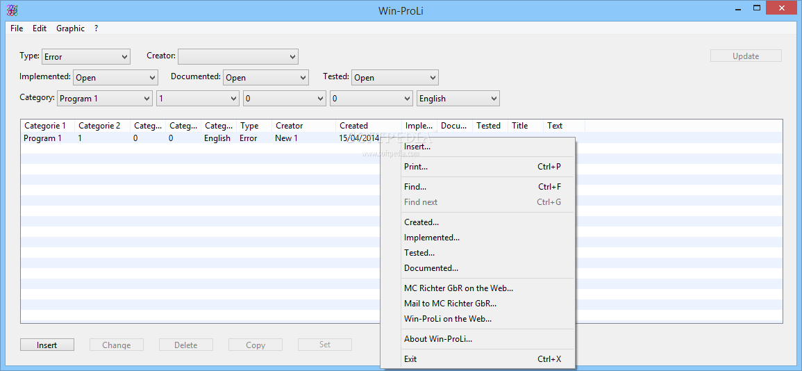Viewport: 802px width, 371px height.
Task: Sort by the Created column header
Action: (368, 126)
